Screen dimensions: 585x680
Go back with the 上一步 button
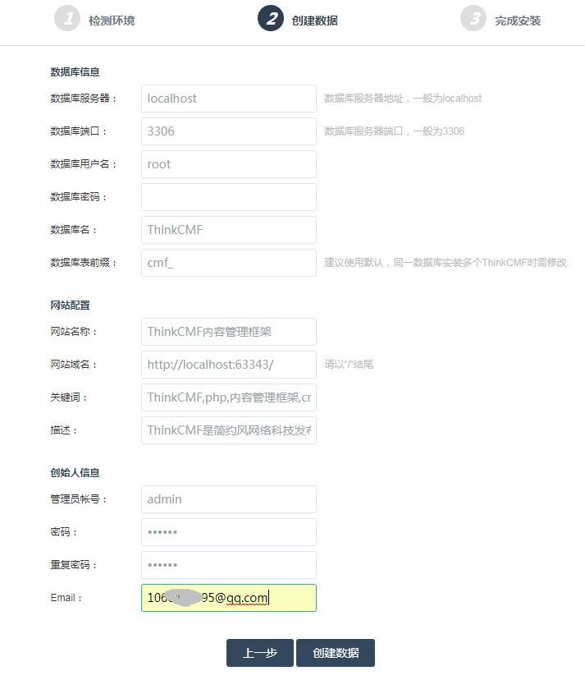pyautogui.click(x=260, y=653)
